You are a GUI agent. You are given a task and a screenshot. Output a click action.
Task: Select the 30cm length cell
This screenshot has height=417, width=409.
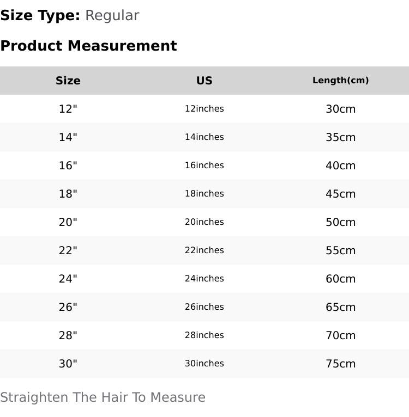click(341, 109)
